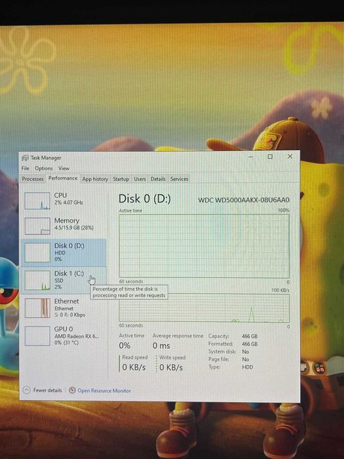The width and height of the screenshot is (344, 459).
Task: Click the disk Active time graph
Action: (204, 246)
